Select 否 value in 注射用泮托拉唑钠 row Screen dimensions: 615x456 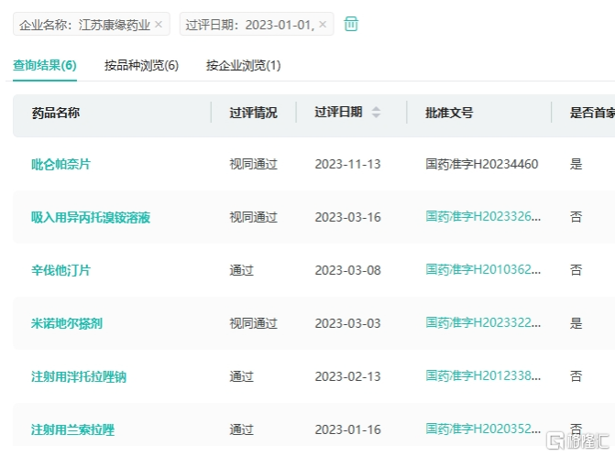tap(576, 376)
